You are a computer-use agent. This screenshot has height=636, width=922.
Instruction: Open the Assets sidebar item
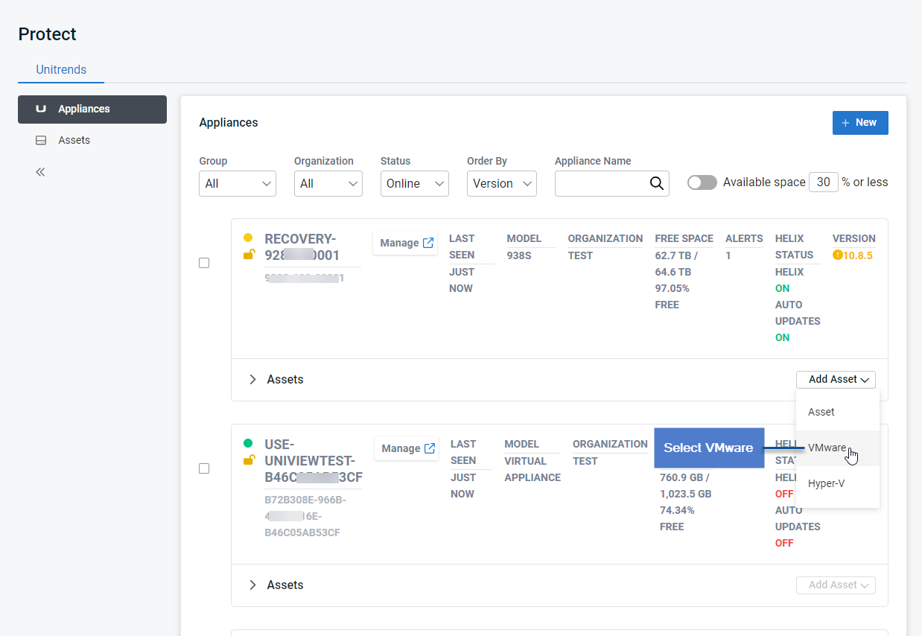click(74, 140)
